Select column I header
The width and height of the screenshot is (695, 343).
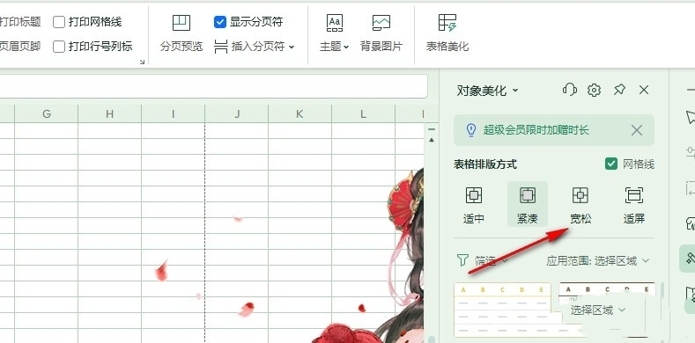tap(173, 114)
